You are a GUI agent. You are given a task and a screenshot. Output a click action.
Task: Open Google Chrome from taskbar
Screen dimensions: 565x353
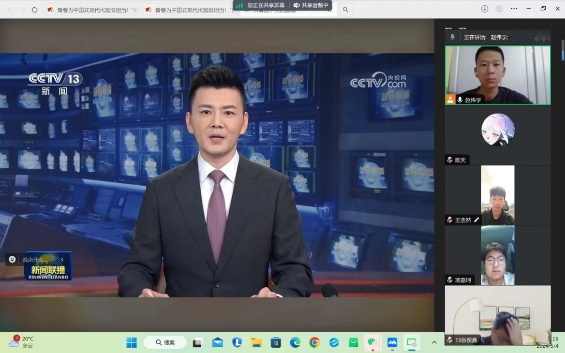coord(314,342)
